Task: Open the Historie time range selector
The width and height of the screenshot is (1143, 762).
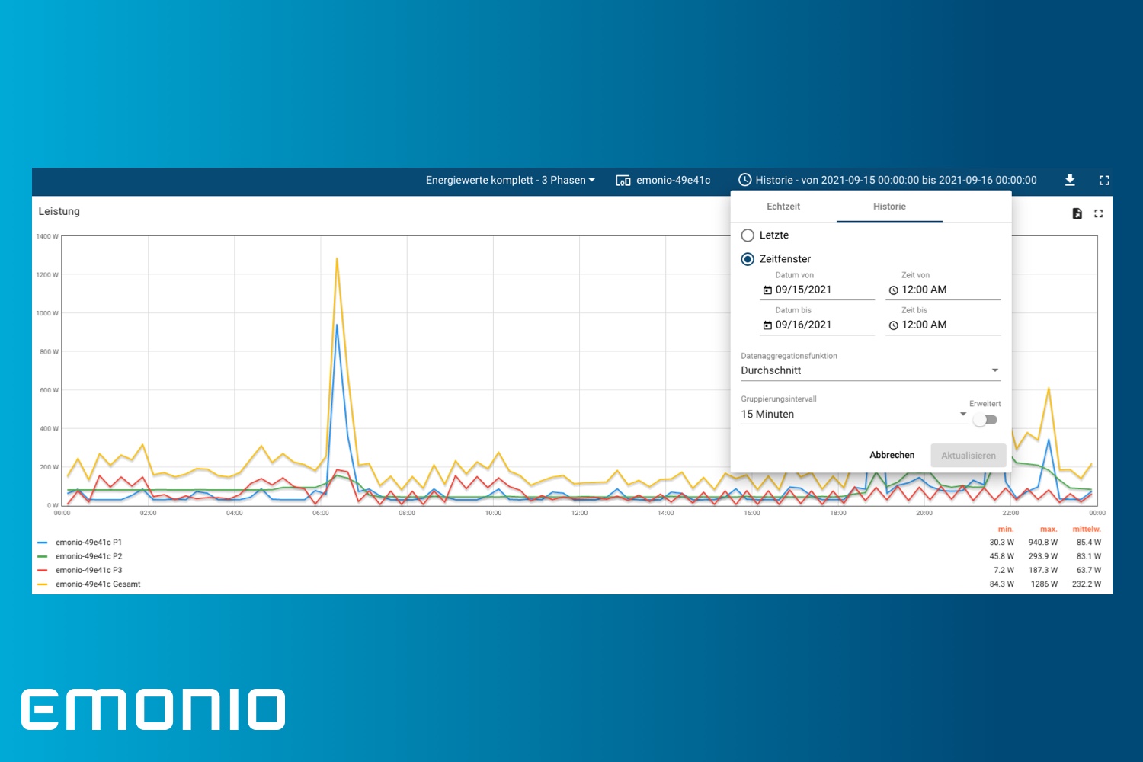Action: point(888,181)
